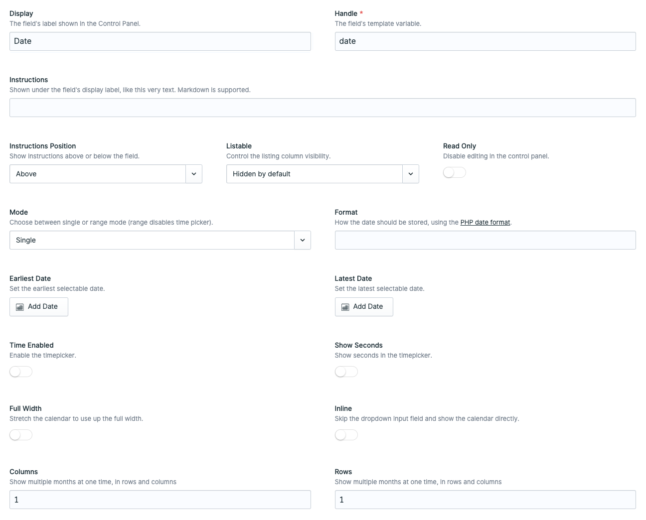
Task: Expand the Listable dropdown arrow
Action: (x=411, y=174)
